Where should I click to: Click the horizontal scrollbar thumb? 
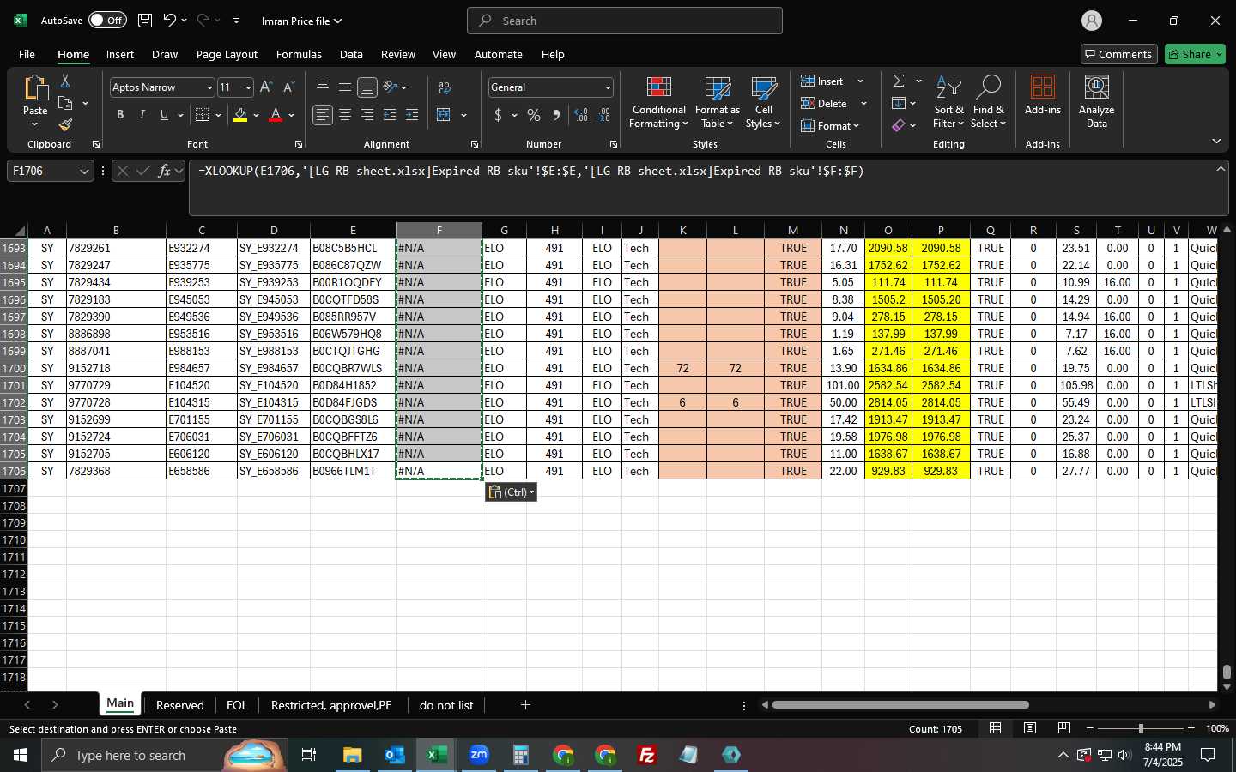click(x=900, y=705)
